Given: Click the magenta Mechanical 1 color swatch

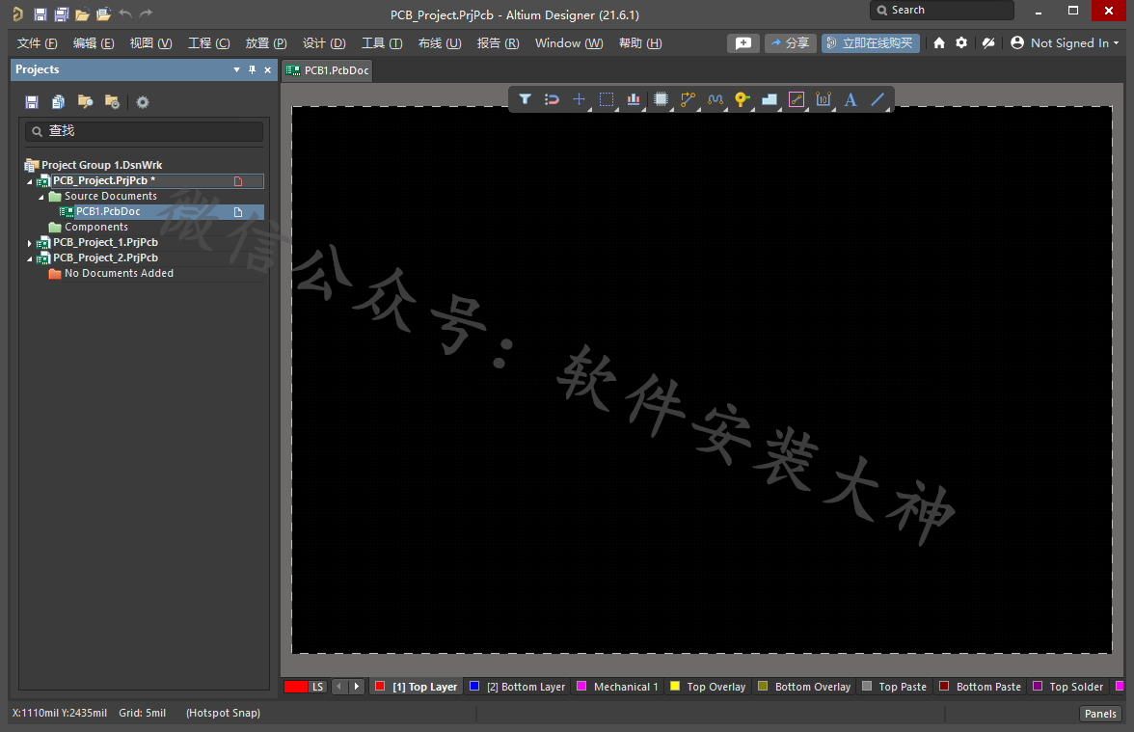Looking at the screenshot, I should pos(580,686).
